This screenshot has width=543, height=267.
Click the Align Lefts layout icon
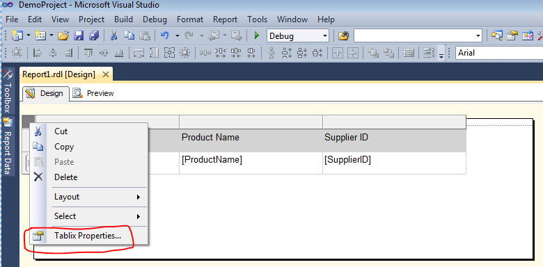point(37,53)
